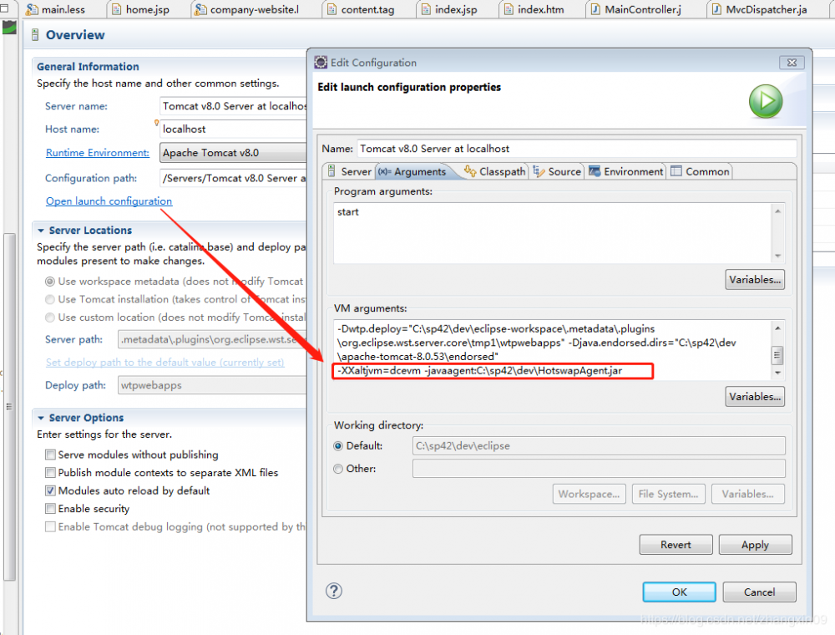This screenshot has height=635, width=835.
Task: Click Variables button under Working directory
Action: [747, 495]
